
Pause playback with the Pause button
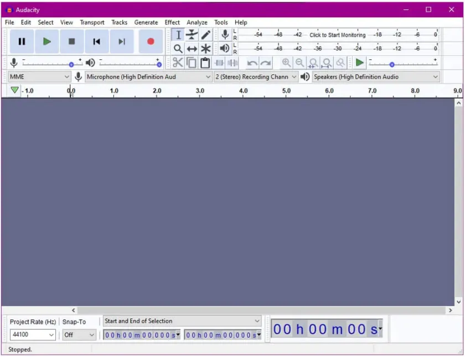(22, 42)
